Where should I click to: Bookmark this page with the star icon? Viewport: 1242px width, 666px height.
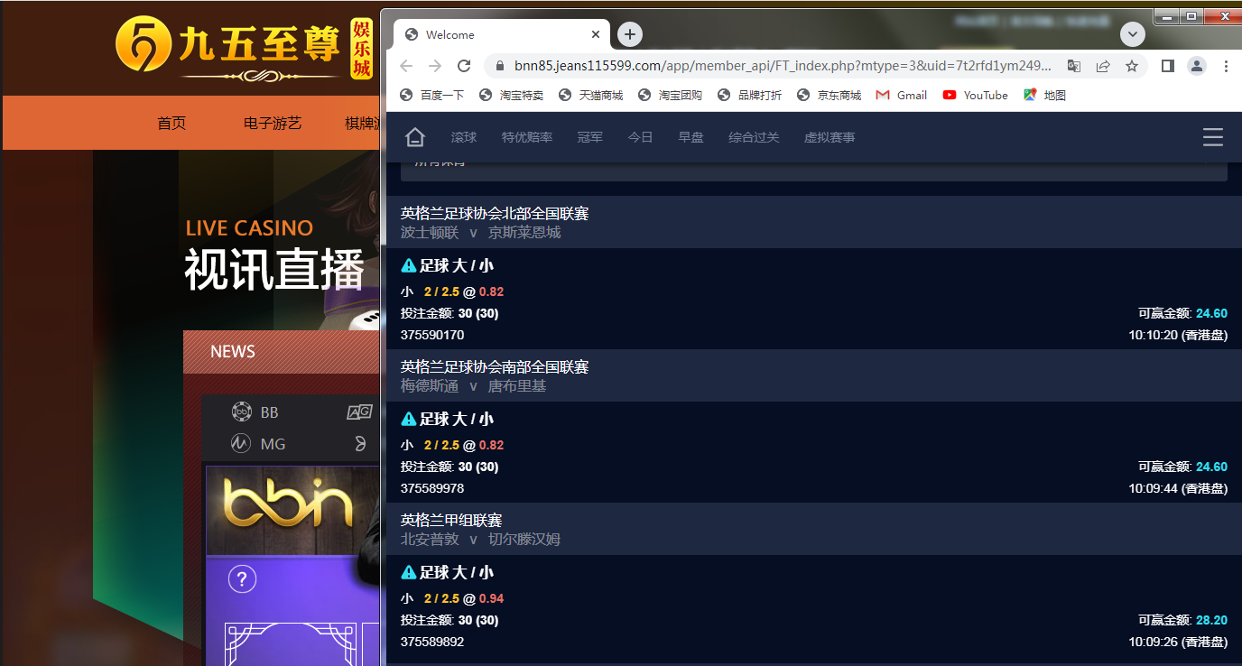click(1132, 66)
